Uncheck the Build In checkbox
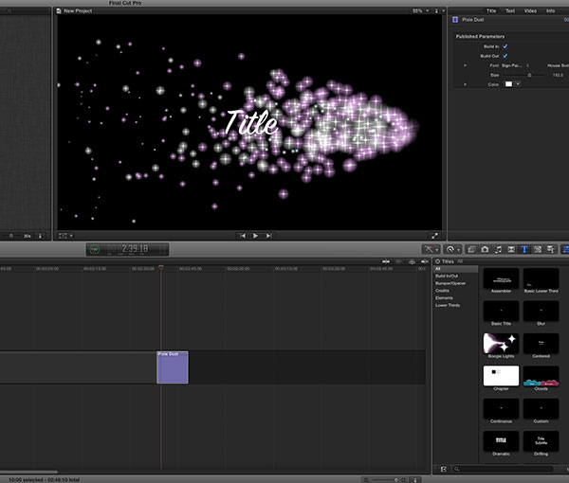 (505, 46)
